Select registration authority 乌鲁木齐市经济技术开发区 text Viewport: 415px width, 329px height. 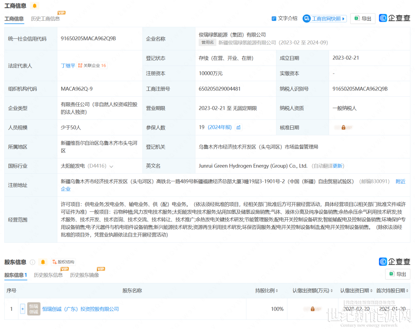[x=258, y=147]
